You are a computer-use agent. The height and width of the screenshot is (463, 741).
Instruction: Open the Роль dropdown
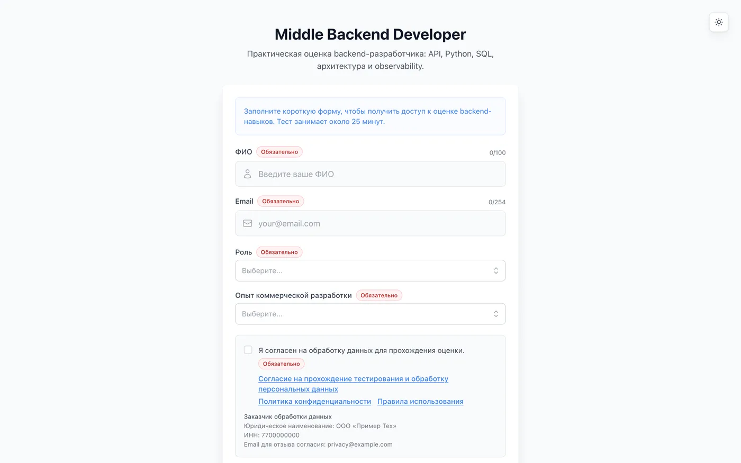pyautogui.click(x=370, y=270)
